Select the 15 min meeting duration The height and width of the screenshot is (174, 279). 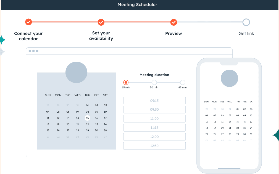126,82
